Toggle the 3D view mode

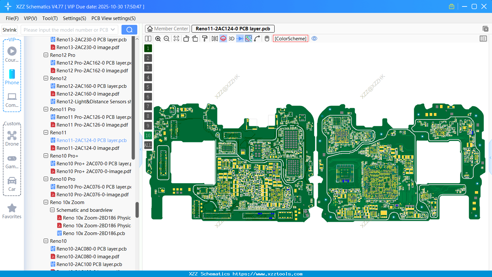point(231,39)
